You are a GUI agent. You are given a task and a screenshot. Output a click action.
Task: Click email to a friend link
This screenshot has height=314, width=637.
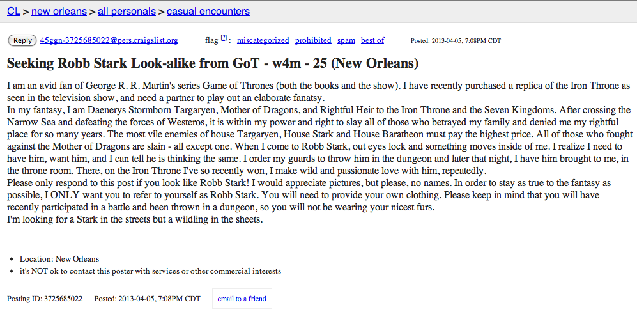[x=242, y=299]
